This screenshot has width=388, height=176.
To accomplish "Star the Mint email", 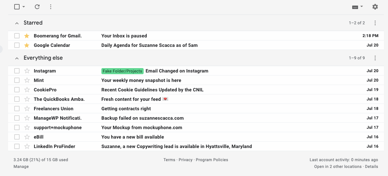I will point(27,80).
